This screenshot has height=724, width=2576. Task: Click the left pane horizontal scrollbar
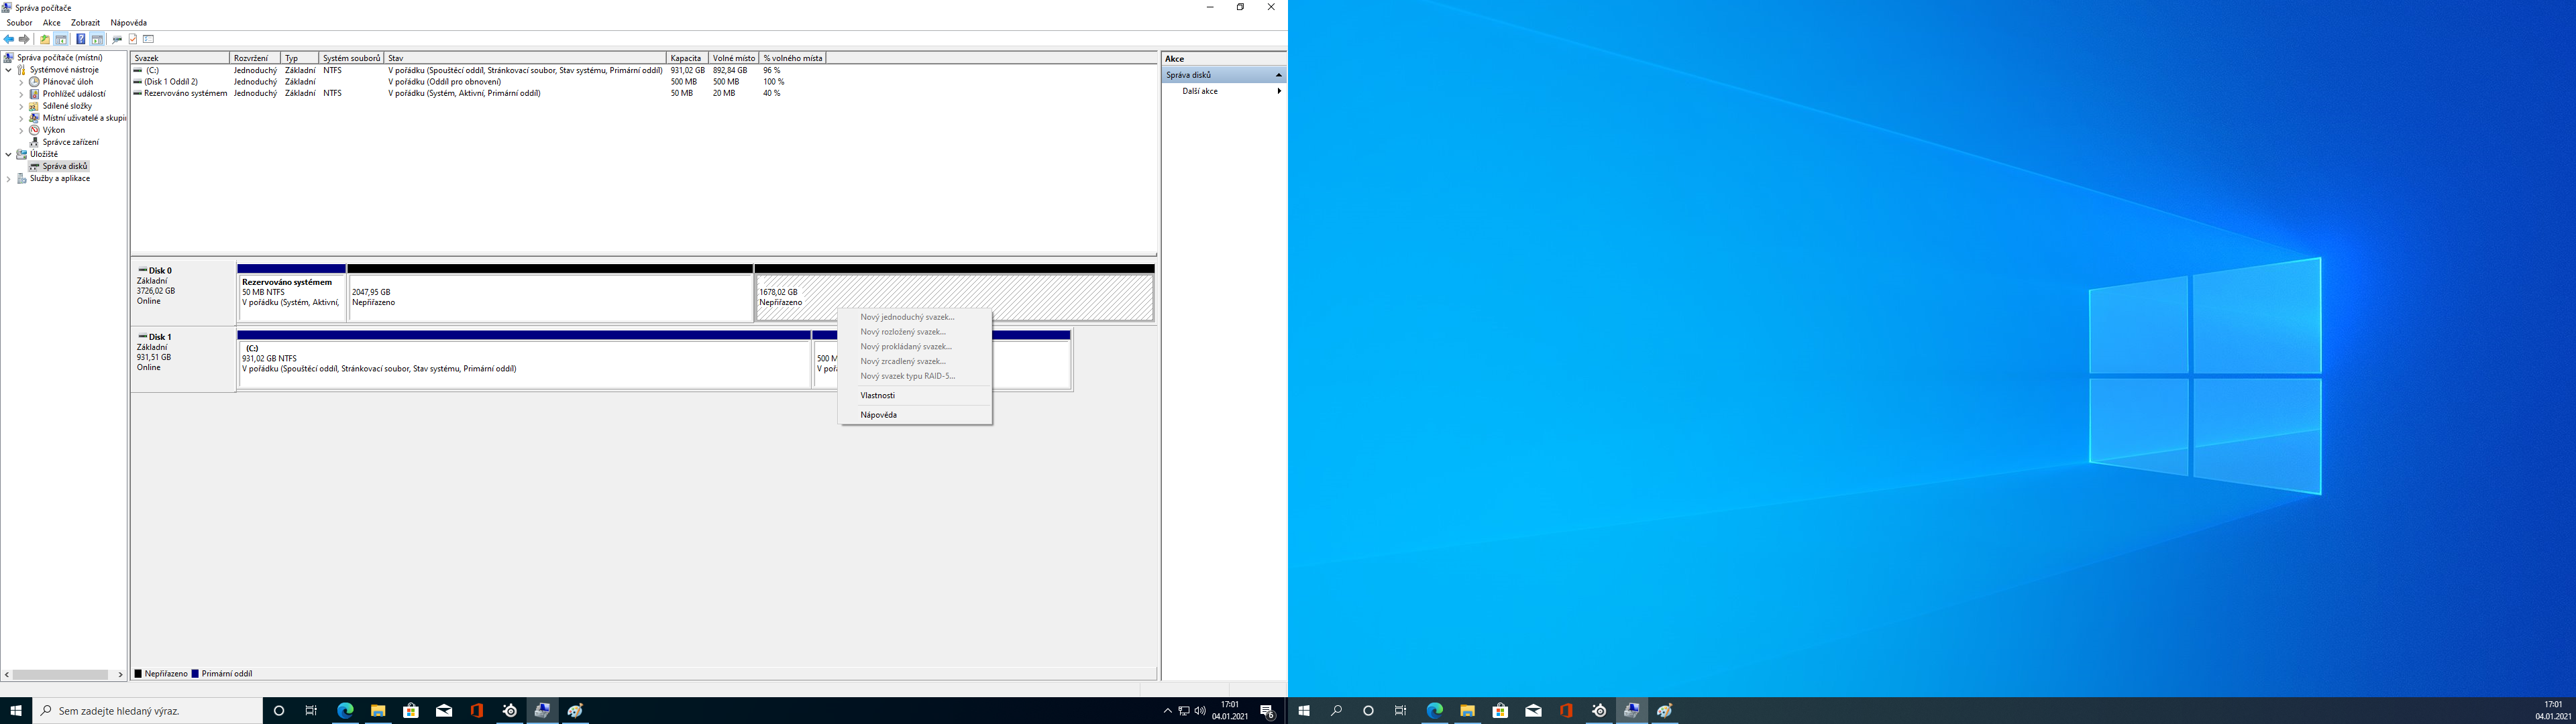[62, 674]
